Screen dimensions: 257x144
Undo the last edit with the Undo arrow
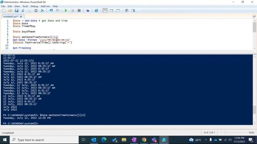(51, 11)
